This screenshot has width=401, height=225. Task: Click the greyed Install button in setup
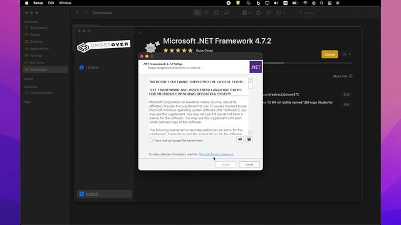pos(226,164)
